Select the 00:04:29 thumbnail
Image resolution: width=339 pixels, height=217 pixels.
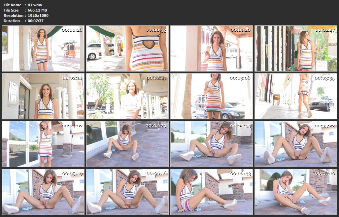[127, 144]
